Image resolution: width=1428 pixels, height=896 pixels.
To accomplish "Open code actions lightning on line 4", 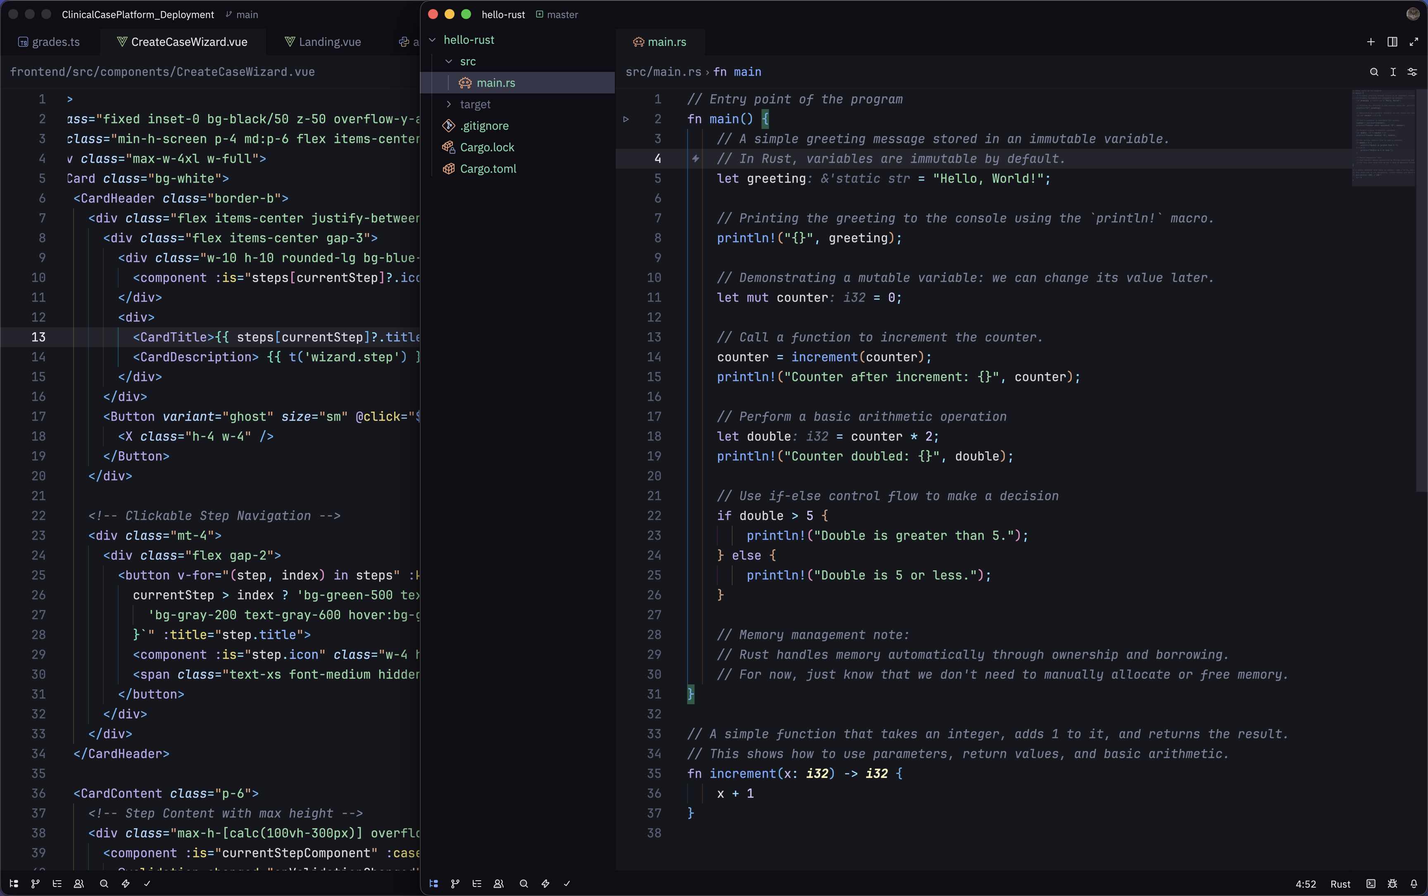I will coord(696,159).
